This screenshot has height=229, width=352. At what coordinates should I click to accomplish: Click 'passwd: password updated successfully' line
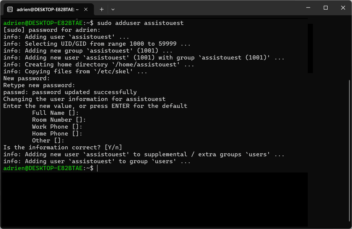pos(70,92)
